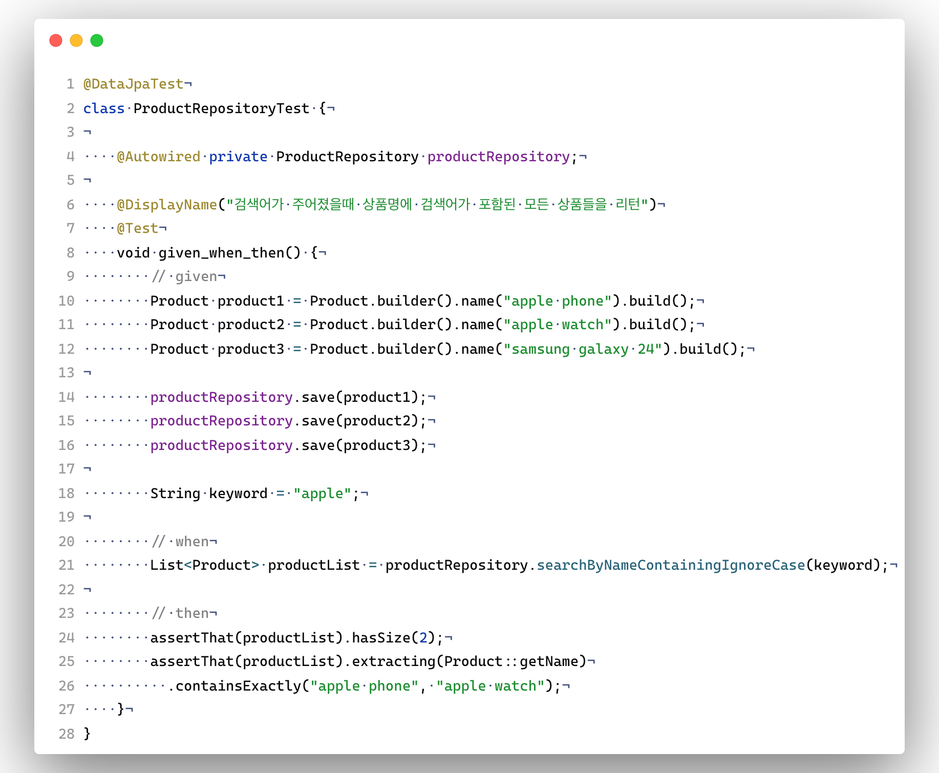The height and width of the screenshot is (773, 939).
Task: Click the containsExactly call on line 26
Action: 239,686
